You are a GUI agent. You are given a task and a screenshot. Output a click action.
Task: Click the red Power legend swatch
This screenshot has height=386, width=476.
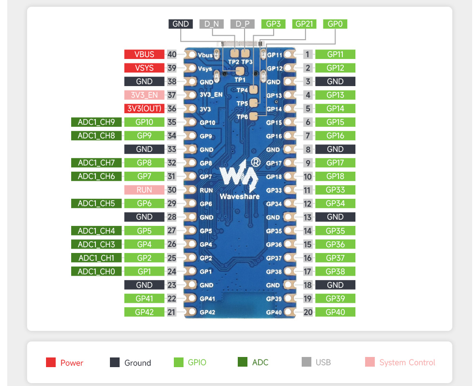coord(51,362)
